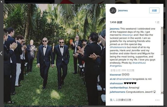Click 登入 to log in
This screenshot has width=167, height=107.
pyautogui.click(x=112, y=100)
